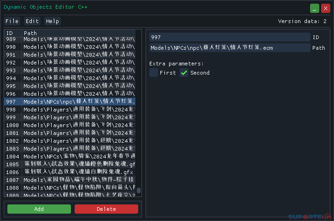Click the red close window icon
334x221 pixels.
pos(326,8)
